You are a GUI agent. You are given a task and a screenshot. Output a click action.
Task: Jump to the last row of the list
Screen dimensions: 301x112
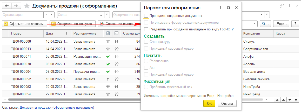tap(296, 100)
